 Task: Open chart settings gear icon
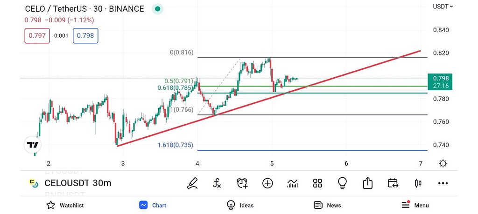pyautogui.click(x=443, y=164)
